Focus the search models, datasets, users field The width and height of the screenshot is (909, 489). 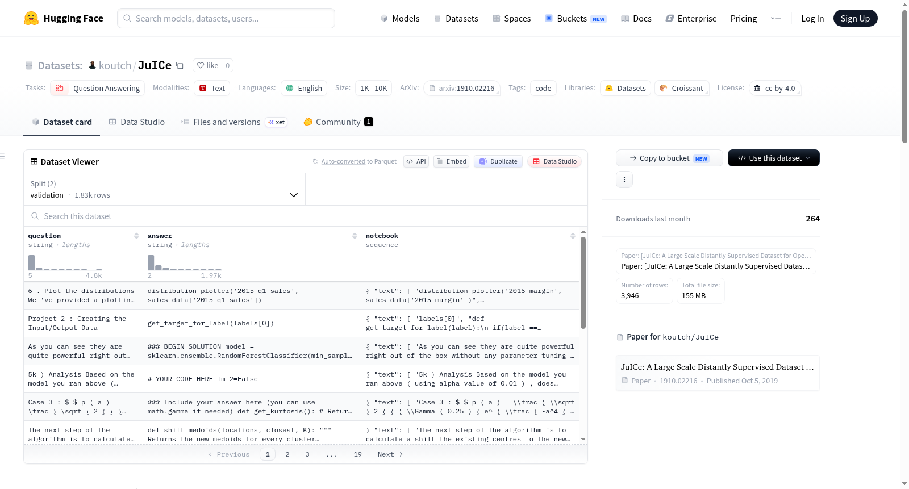click(226, 18)
